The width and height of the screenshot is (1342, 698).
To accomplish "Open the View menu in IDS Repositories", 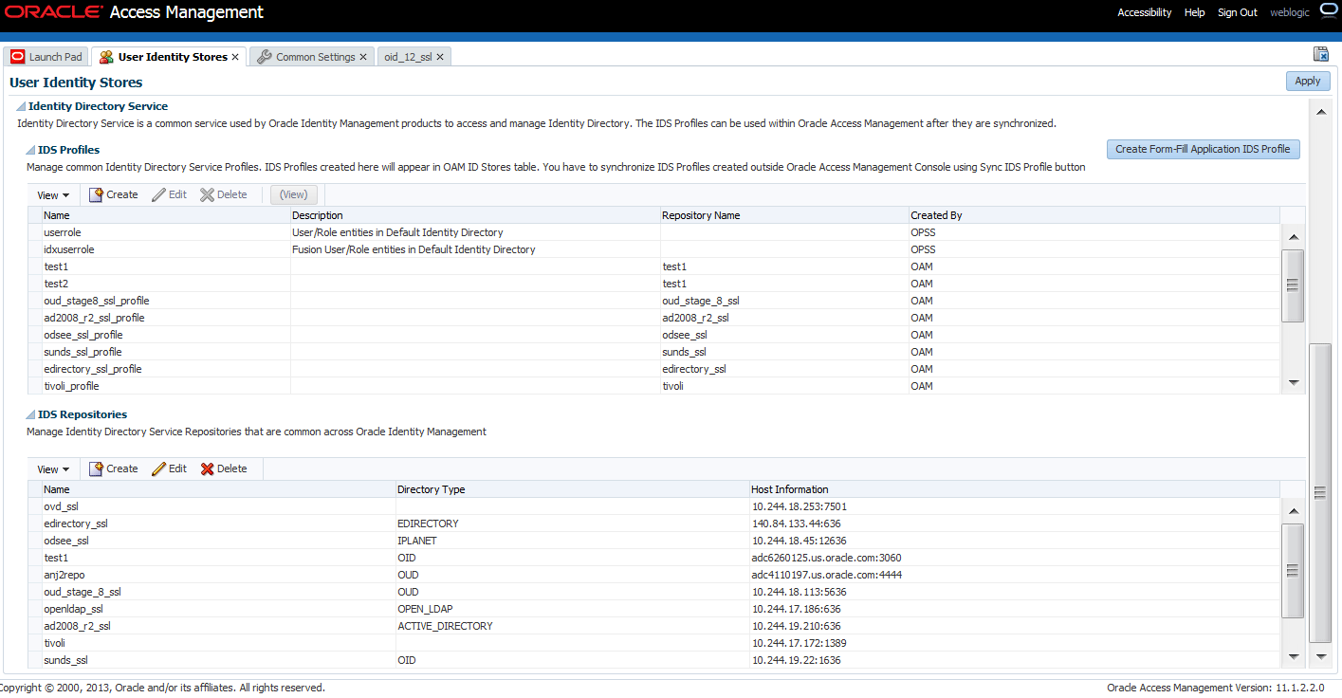I will [53, 468].
